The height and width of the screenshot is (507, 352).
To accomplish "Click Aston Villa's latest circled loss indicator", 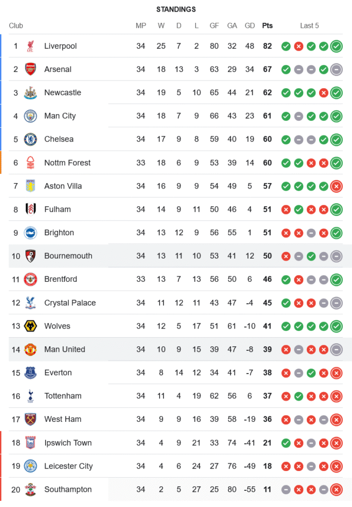I will [336, 186].
